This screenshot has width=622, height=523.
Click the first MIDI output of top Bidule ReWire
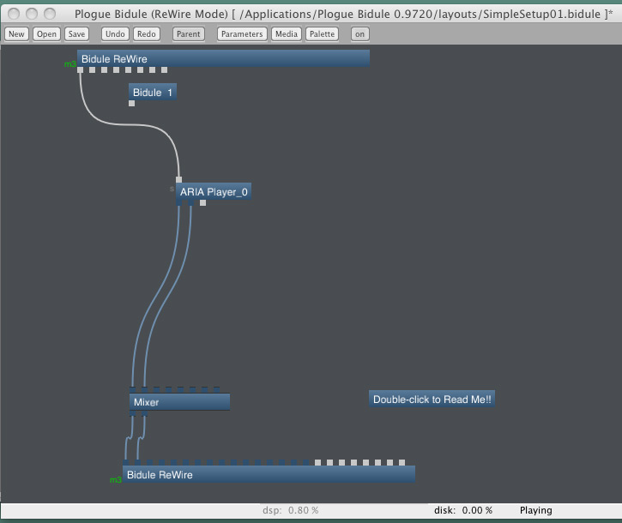[x=80, y=69]
